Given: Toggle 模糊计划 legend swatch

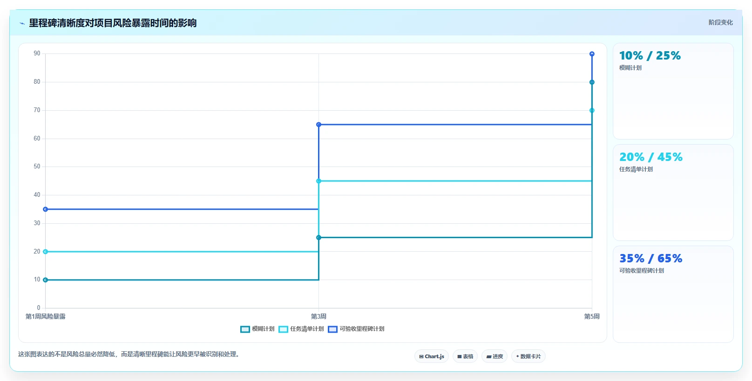Looking at the screenshot, I should (245, 329).
